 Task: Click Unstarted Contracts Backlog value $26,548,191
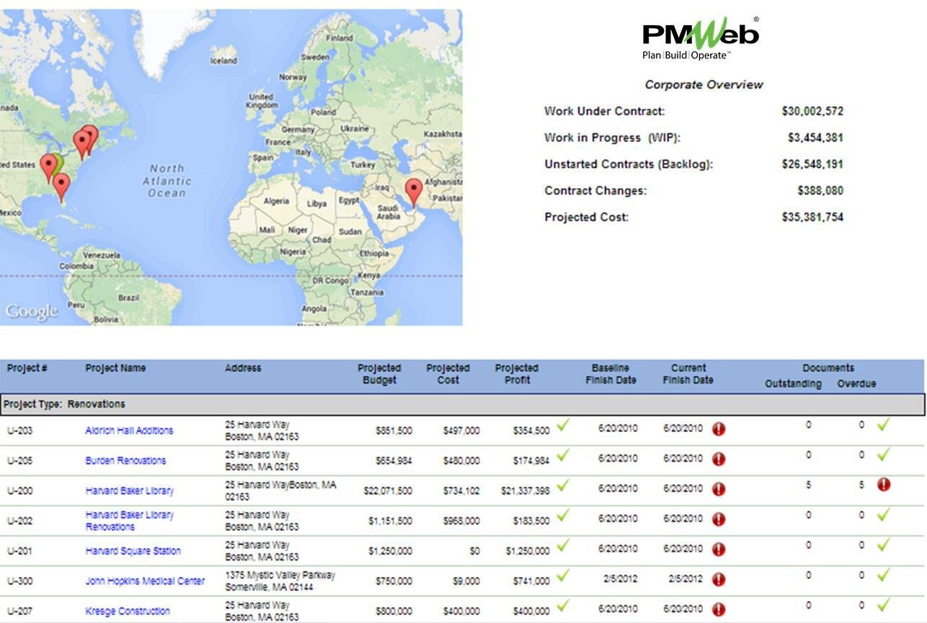tap(812, 164)
